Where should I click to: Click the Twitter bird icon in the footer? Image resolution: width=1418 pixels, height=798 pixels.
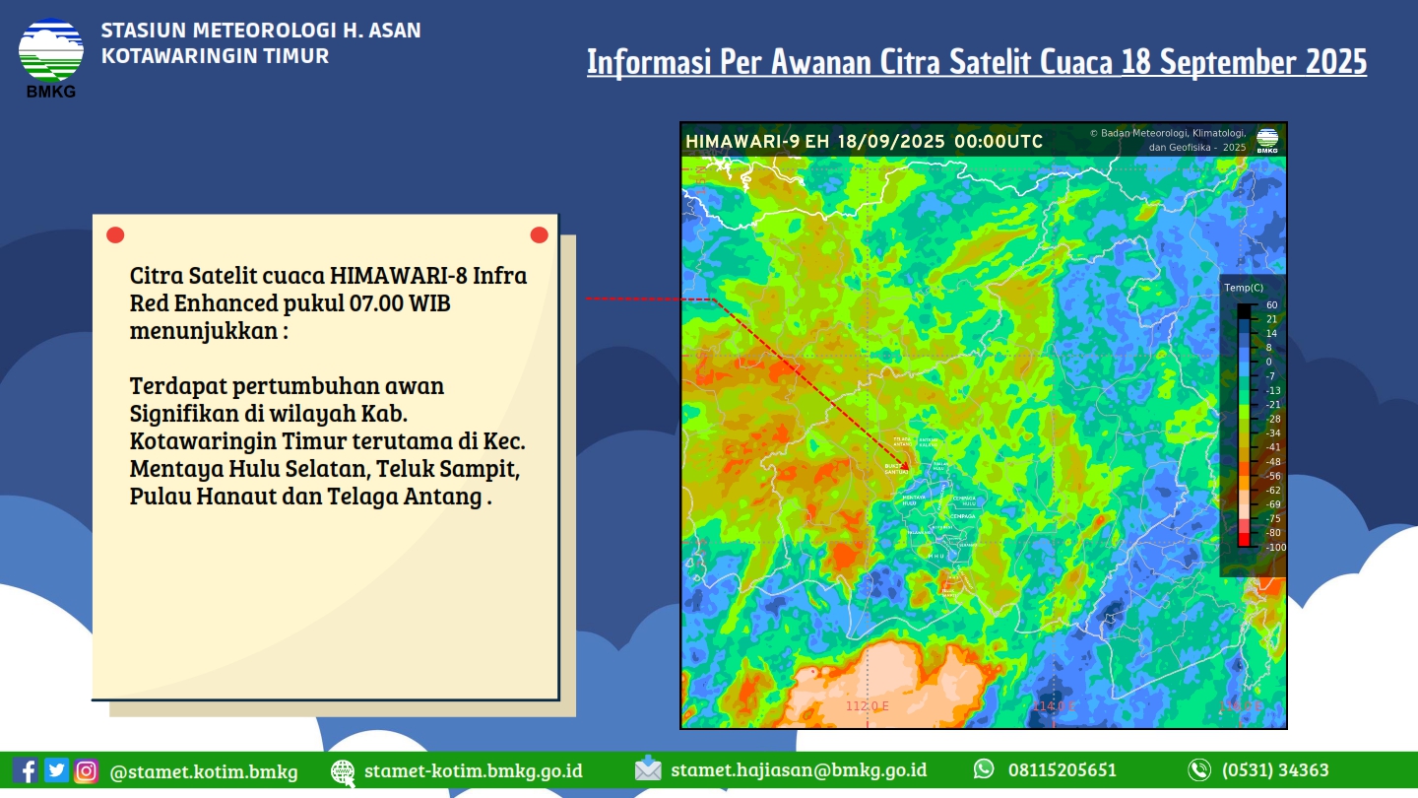(56, 770)
